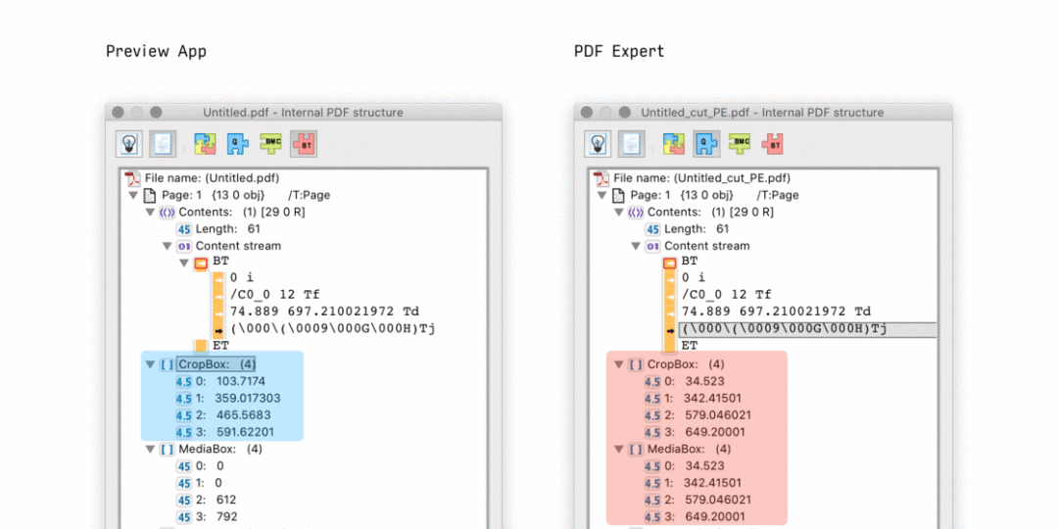
Task: Click the lightbulb icon in Untitled_cut_PE.pdf window
Action: point(598,144)
